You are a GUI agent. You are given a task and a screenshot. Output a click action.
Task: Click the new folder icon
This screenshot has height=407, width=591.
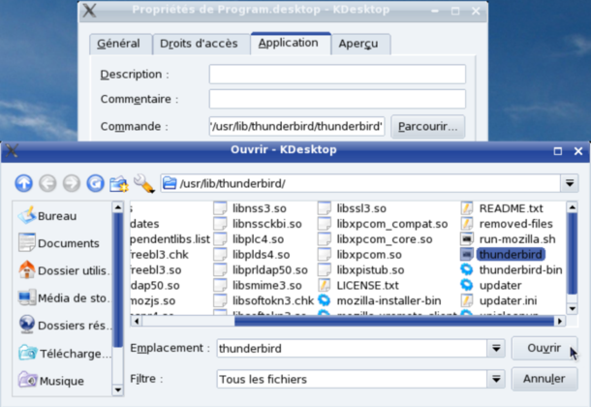point(119,183)
